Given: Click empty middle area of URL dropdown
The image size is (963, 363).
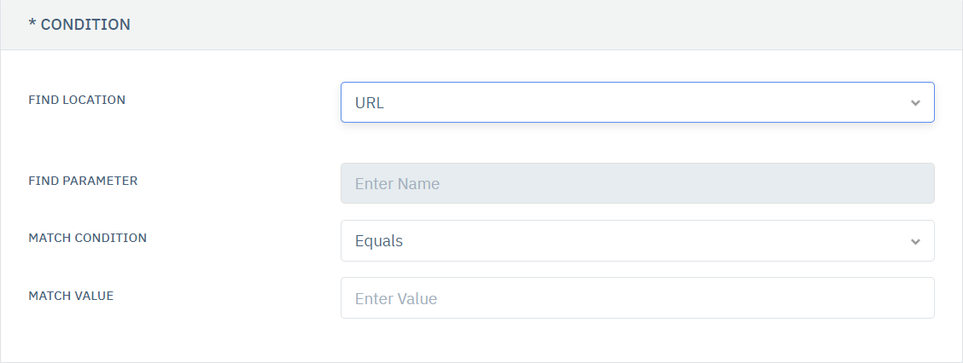Looking at the screenshot, I should pos(649,102).
